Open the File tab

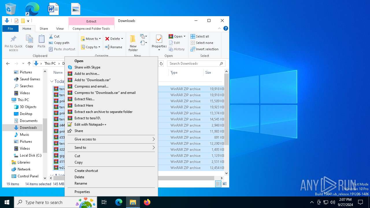pos(10,29)
